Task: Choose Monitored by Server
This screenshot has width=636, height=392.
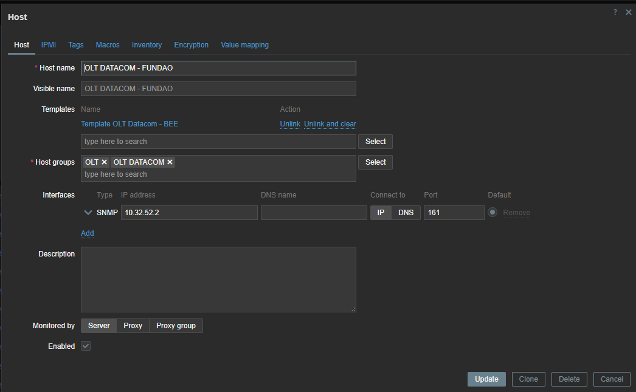Action: 99,326
